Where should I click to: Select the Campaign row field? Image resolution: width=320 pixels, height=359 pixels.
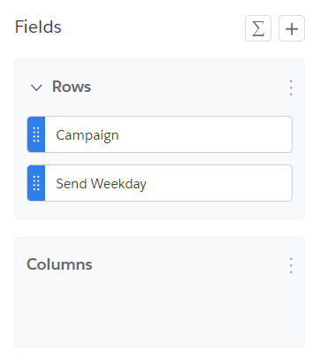coord(160,134)
